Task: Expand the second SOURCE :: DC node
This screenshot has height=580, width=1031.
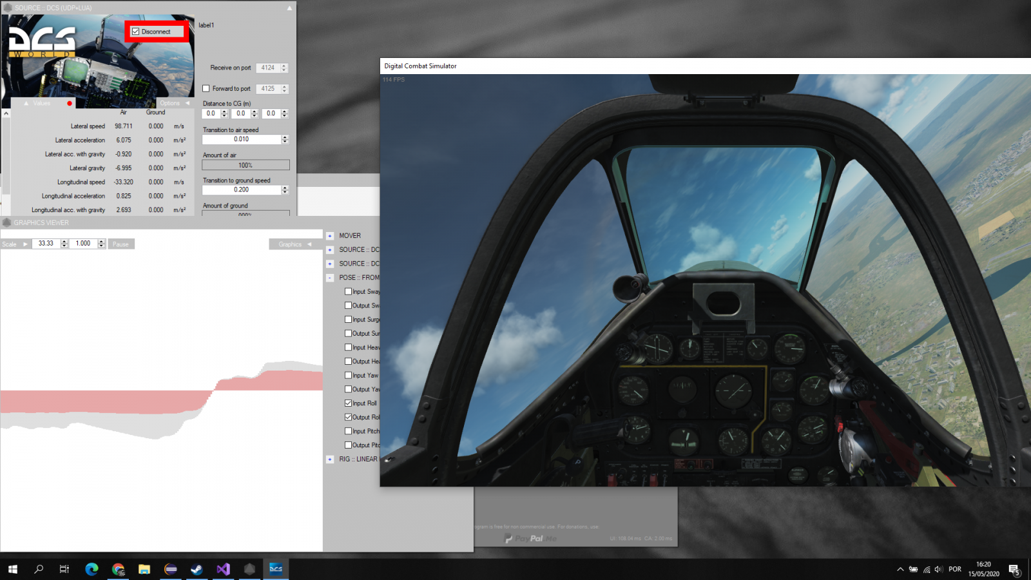Action: pos(330,264)
